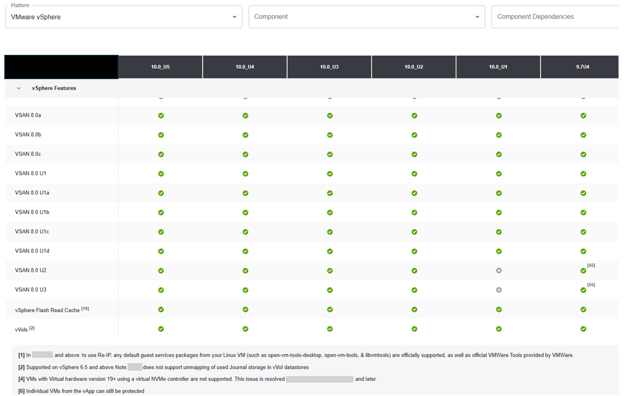
Task: Select the 10.0_U3 column header
Action: [329, 67]
